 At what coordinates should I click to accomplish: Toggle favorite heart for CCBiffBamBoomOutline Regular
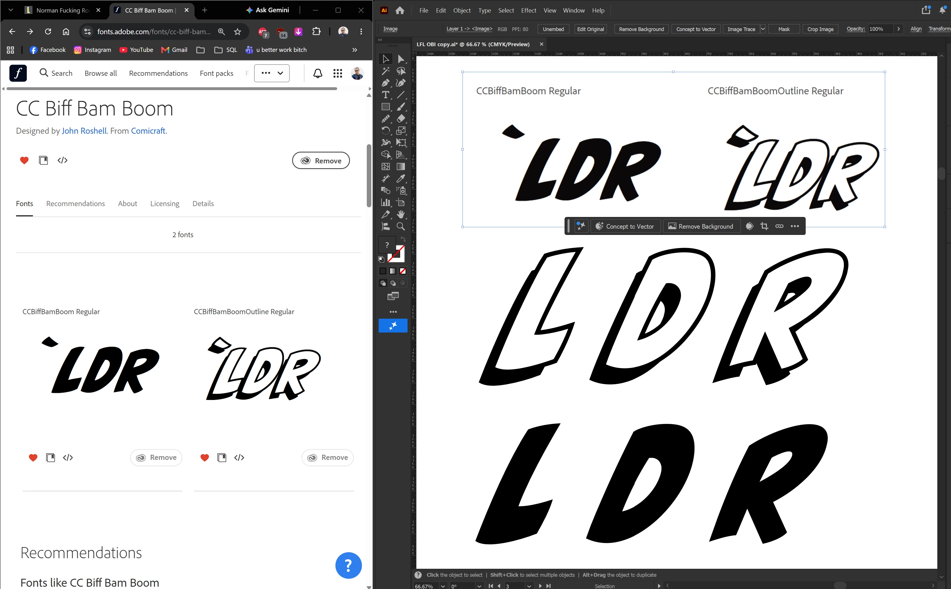tap(204, 458)
